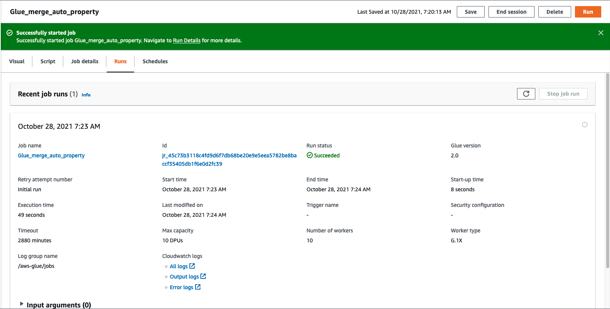Open external link icon beside Output logs
This screenshot has height=309, width=610.
pos(203,276)
